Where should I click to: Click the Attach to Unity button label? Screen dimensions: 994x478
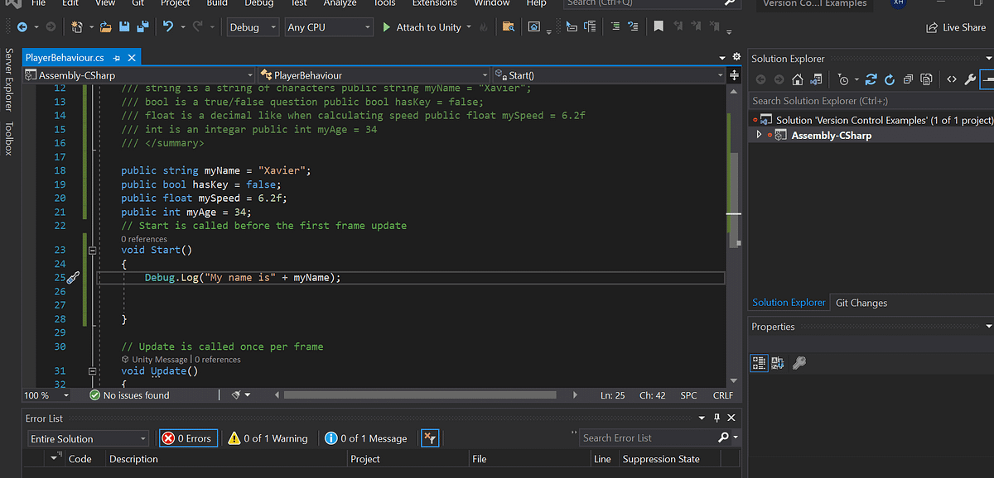[428, 27]
